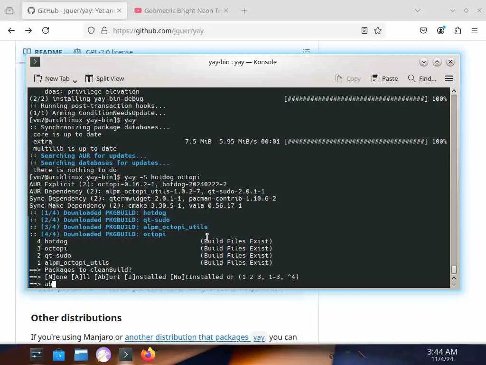486x365 pixels.
Task: Click the 'yay' code link
Action: click(x=259, y=337)
